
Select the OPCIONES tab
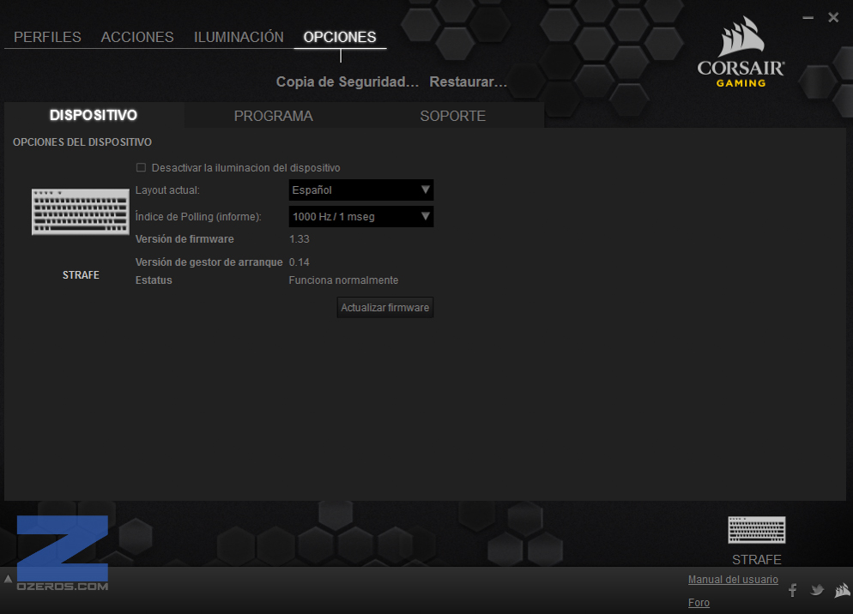(x=340, y=37)
